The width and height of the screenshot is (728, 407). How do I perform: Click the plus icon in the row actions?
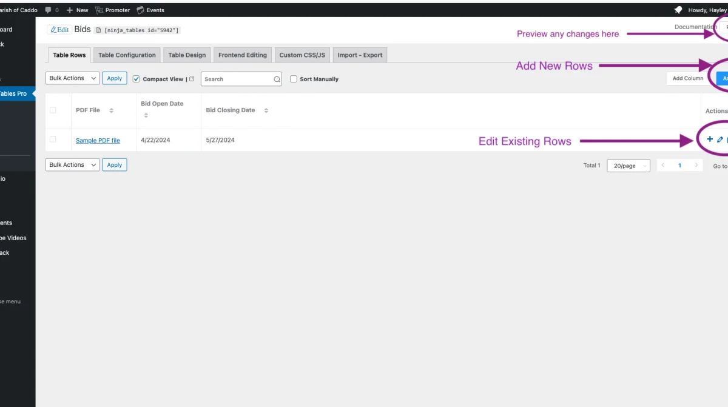coord(710,140)
